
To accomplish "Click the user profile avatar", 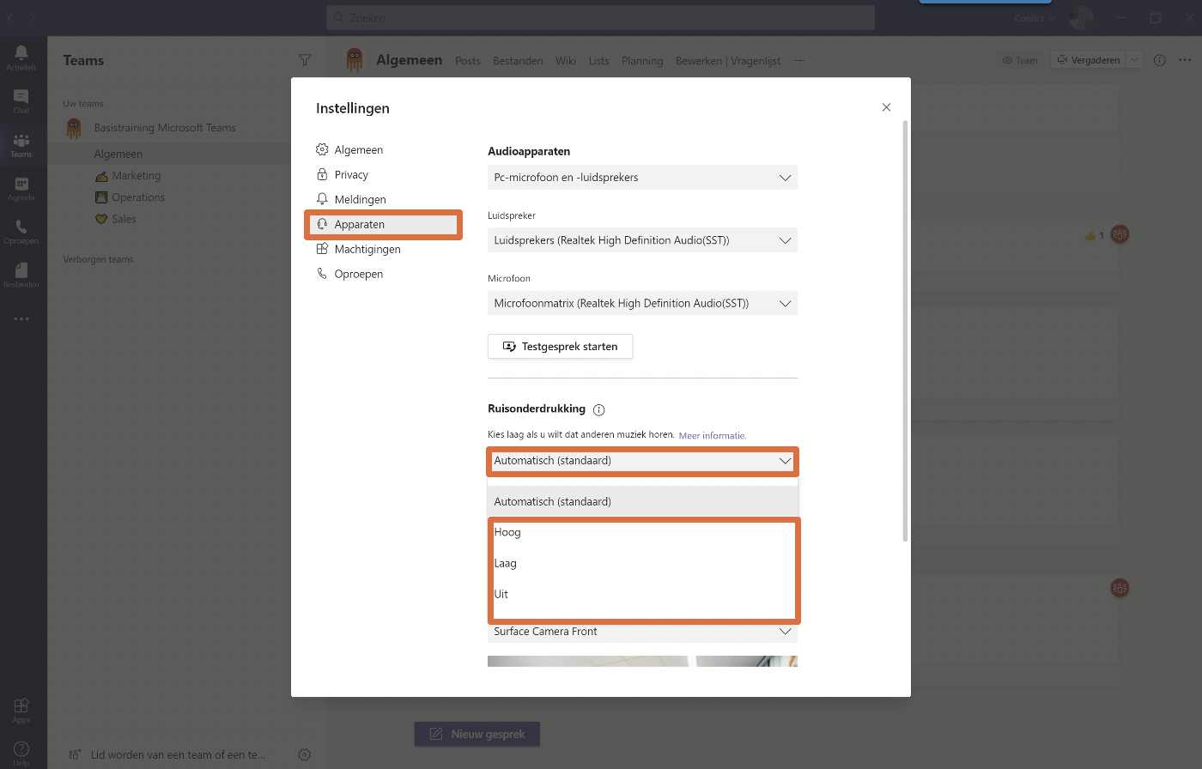I will 1082,18.
